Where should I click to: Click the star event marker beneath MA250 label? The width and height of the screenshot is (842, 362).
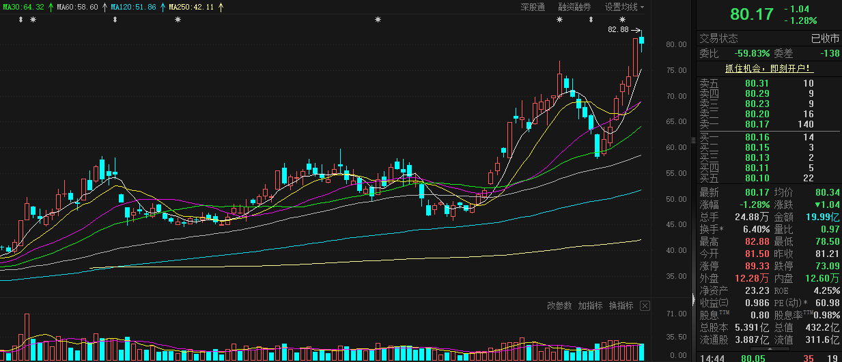pos(178,20)
